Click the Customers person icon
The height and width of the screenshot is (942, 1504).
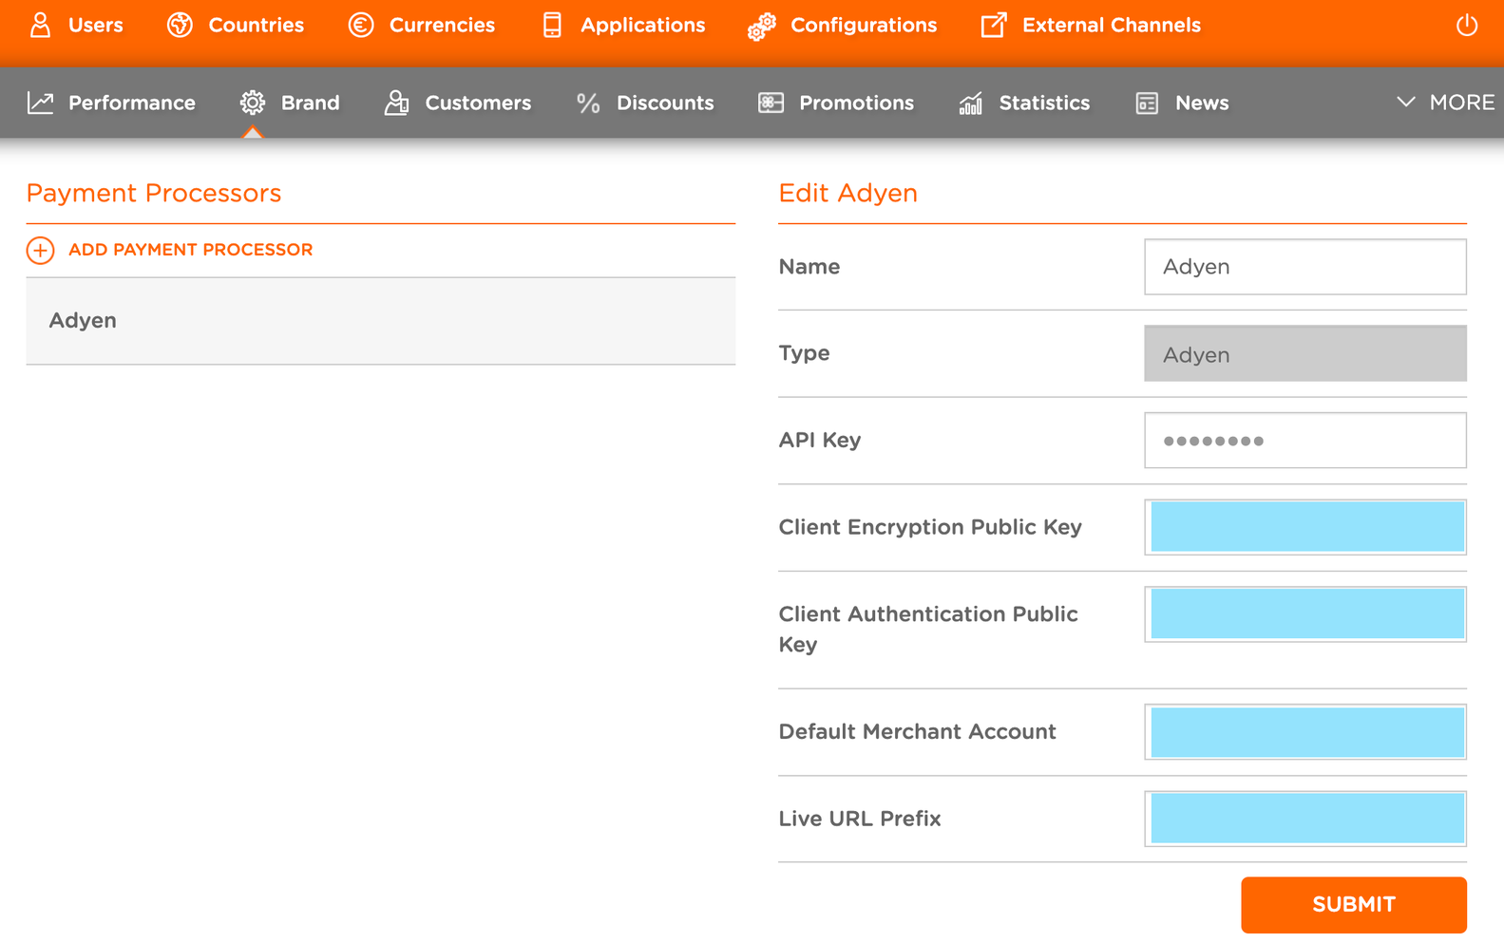point(396,103)
